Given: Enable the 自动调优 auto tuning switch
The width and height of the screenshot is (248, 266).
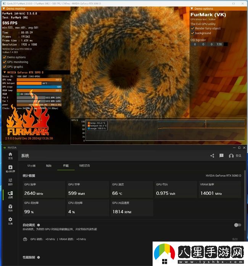Looking at the screenshot, I should pyautogui.click(x=237, y=225).
